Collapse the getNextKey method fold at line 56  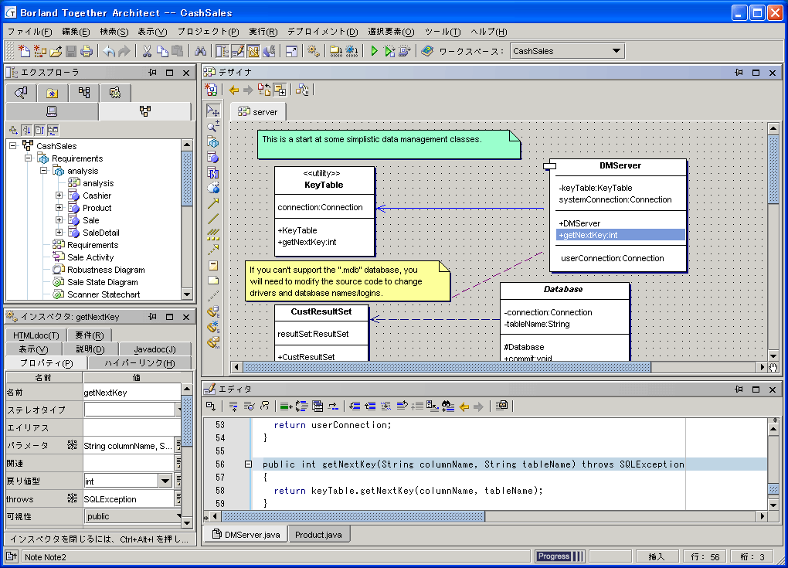click(x=248, y=464)
